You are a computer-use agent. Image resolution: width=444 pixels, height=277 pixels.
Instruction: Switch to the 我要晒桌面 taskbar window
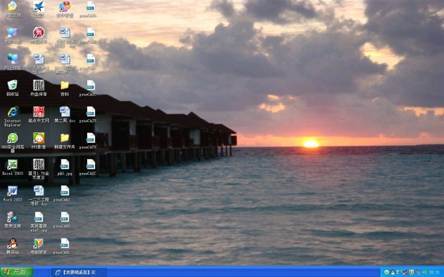79,272
